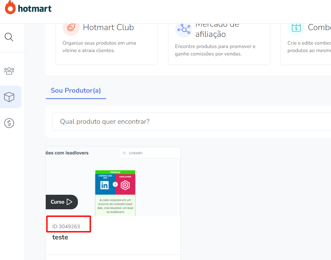This screenshot has width=331, height=260.
Task: Click the Hotmart flame logo
Action: click(10, 7)
